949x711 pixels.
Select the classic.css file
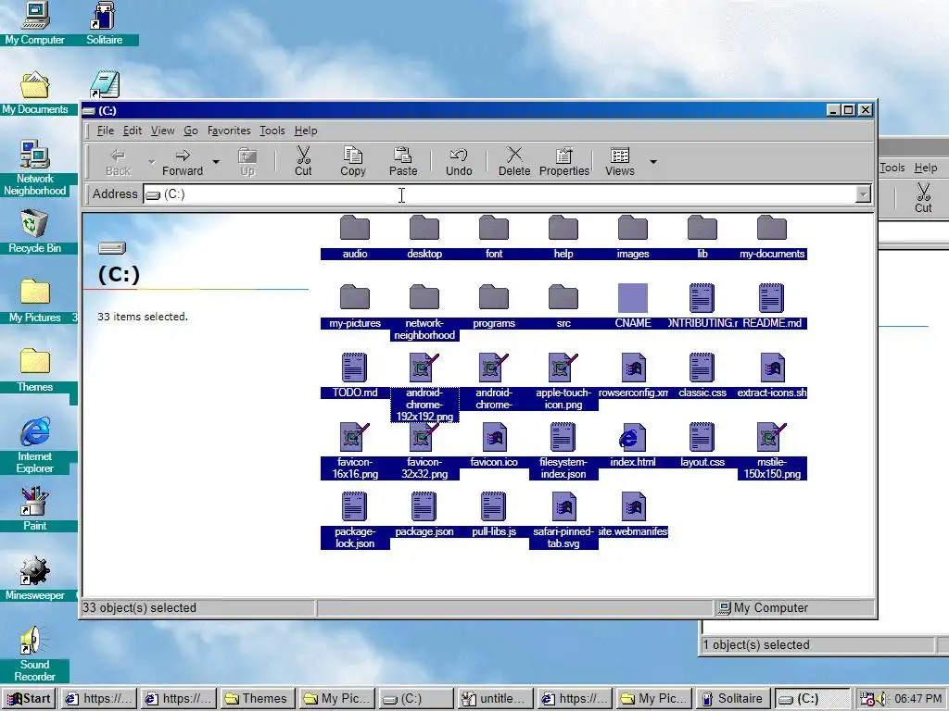(x=702, y=376)
